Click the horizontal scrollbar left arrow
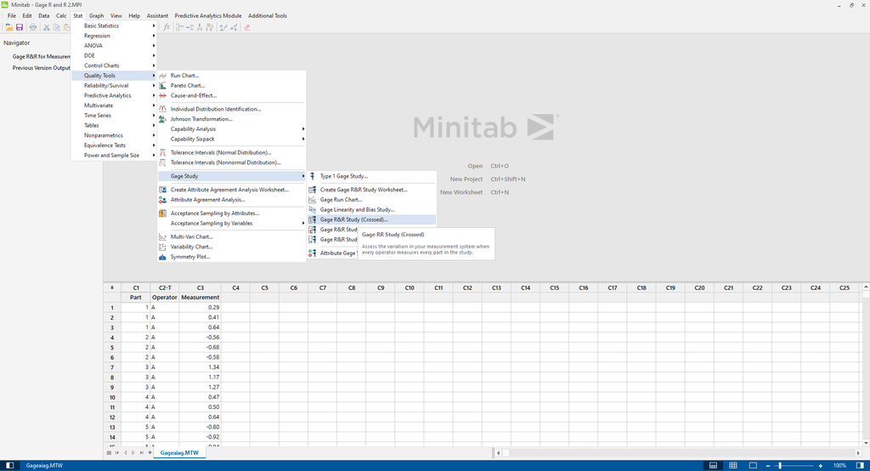 coord(498,452)
